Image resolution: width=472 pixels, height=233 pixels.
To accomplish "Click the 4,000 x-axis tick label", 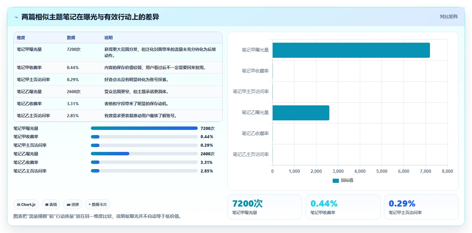I will click(360, 171).
